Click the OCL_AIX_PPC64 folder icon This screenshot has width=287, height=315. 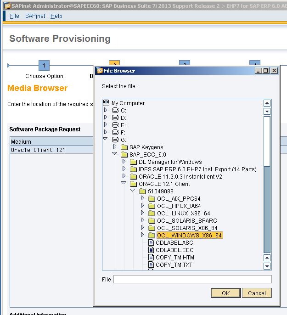tap(152, 199)
